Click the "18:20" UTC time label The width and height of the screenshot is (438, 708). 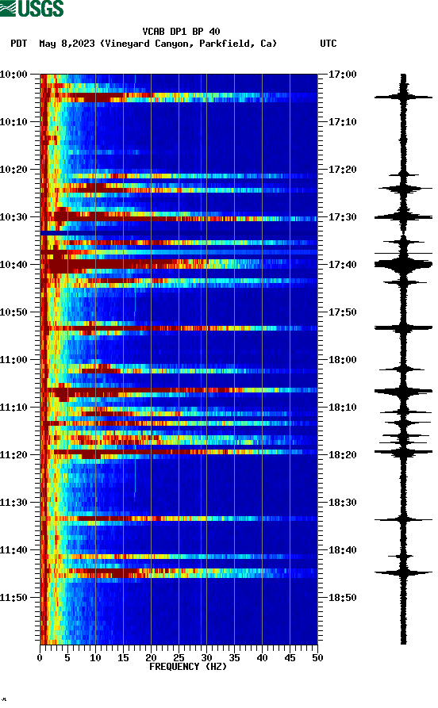pyautogui.click(x=342, y=455)
